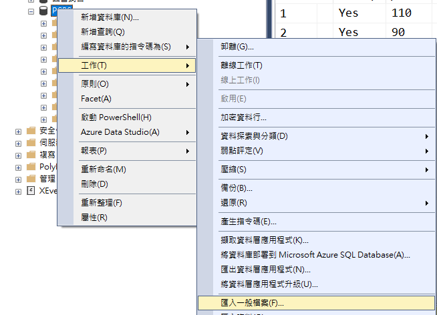Viewport: 437px width, 315px height.
Task: Select 啟動 PowerShell(H) menu item
Action: click(x=116, y=117)
